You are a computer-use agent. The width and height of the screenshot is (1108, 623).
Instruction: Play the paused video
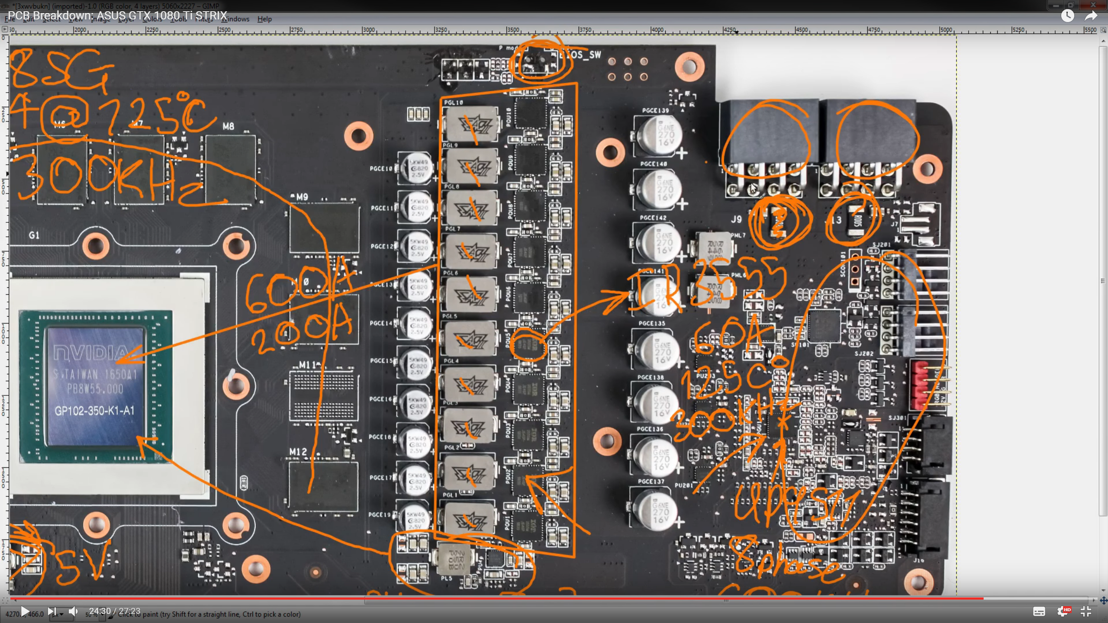point(25,611)
